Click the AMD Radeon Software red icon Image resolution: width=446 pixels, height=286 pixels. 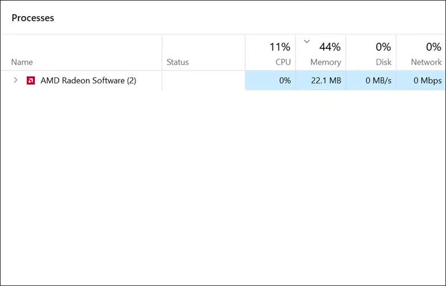click(31, 81)
